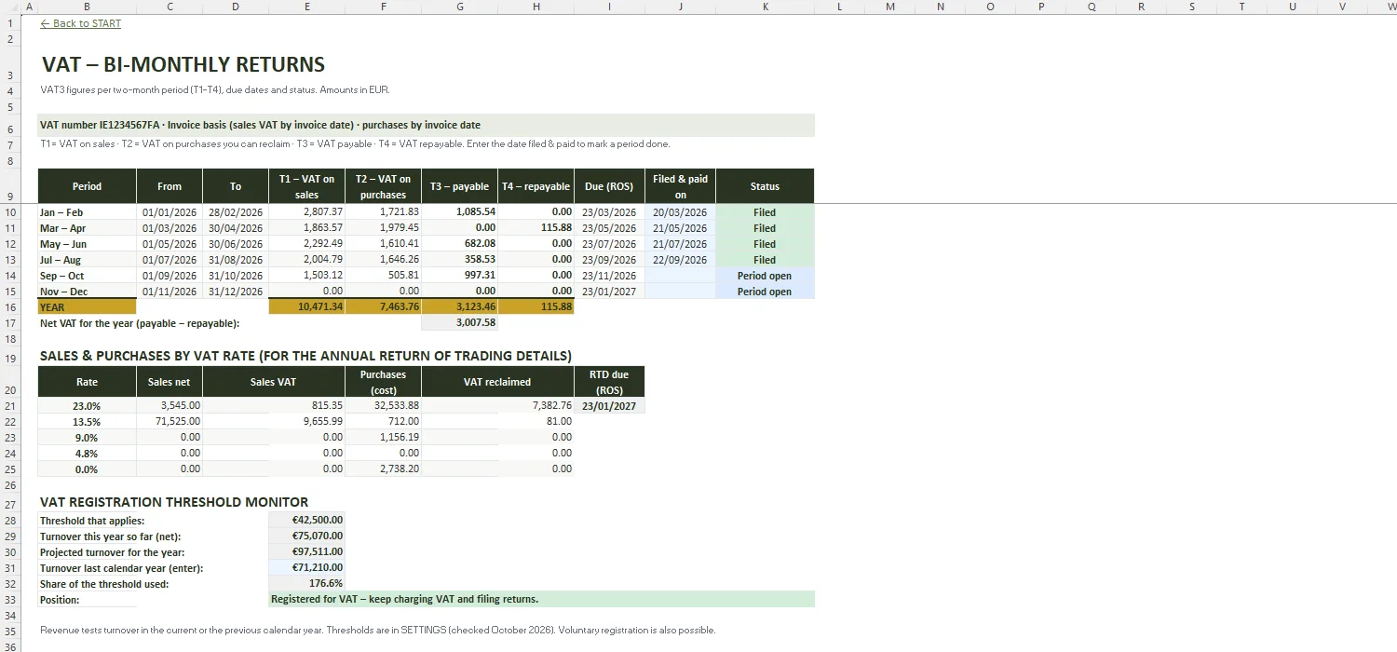Image resolution: width=1397 pixels, height=652 pixels.
Task: Click the T1 – VAT on sales header
Action: click(306, 186)
